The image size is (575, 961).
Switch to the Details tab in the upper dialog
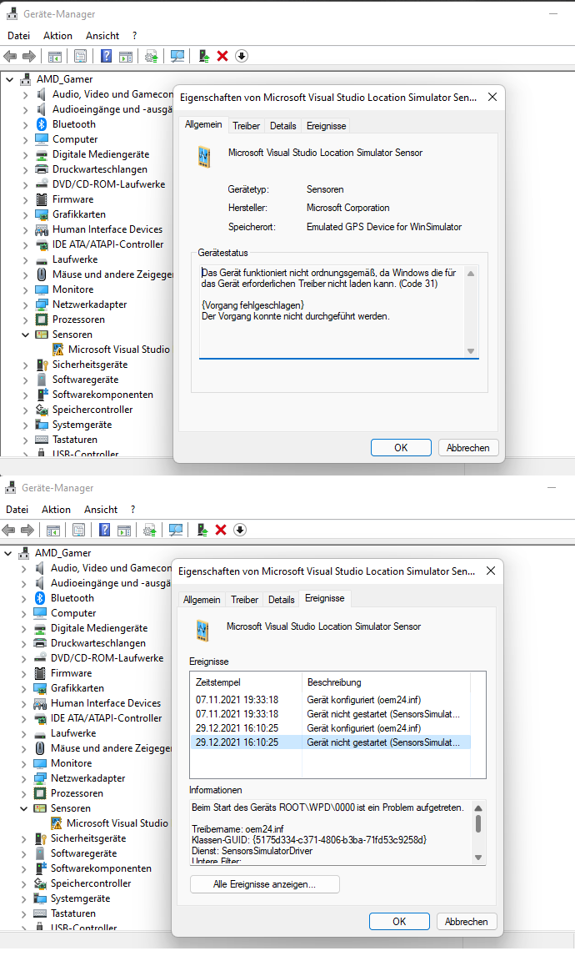click(282, 126)
